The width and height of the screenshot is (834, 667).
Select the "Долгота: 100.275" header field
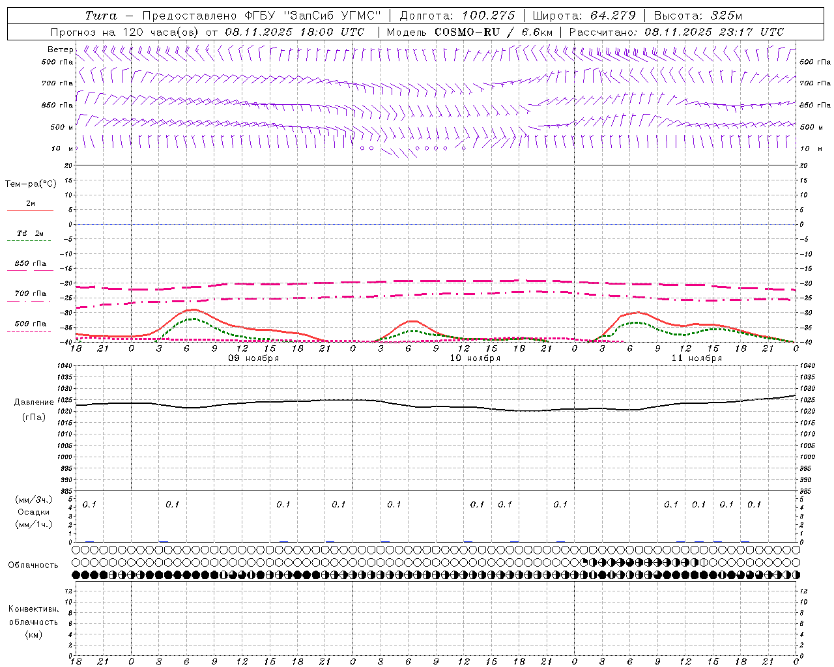[457, 16]
